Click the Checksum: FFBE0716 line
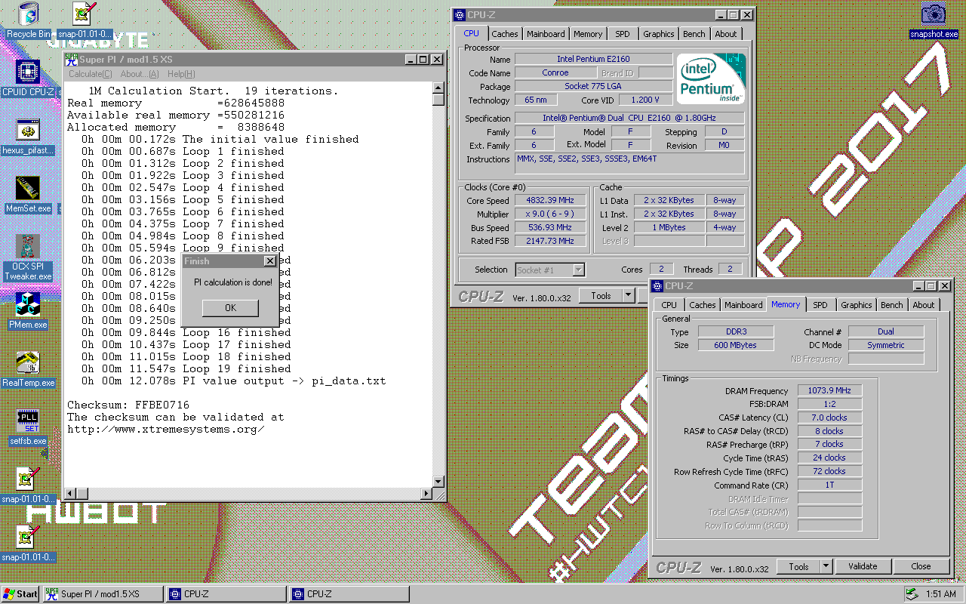Image resolution: width=966 pixels, height=604 pixels. [x=128, y=405]
